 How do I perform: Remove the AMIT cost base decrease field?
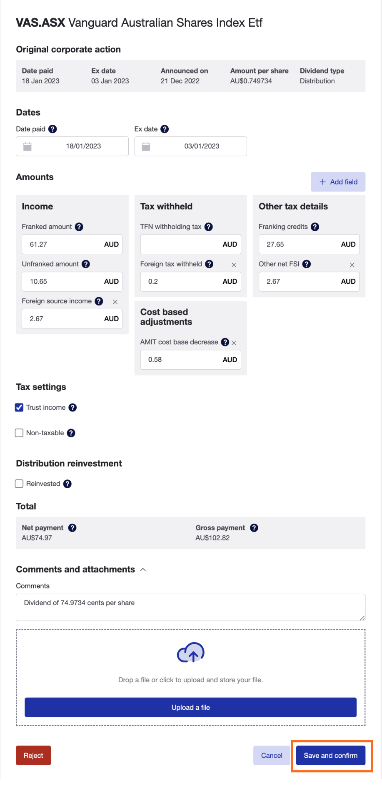[x=234, y=343]
